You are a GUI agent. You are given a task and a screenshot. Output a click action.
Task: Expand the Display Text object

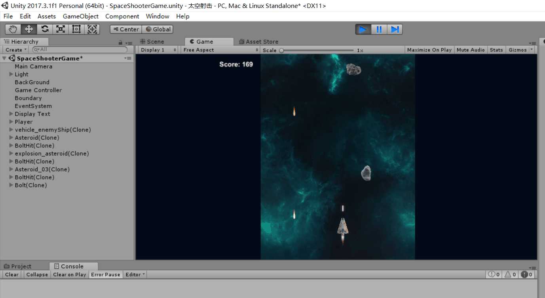point(11,114)
